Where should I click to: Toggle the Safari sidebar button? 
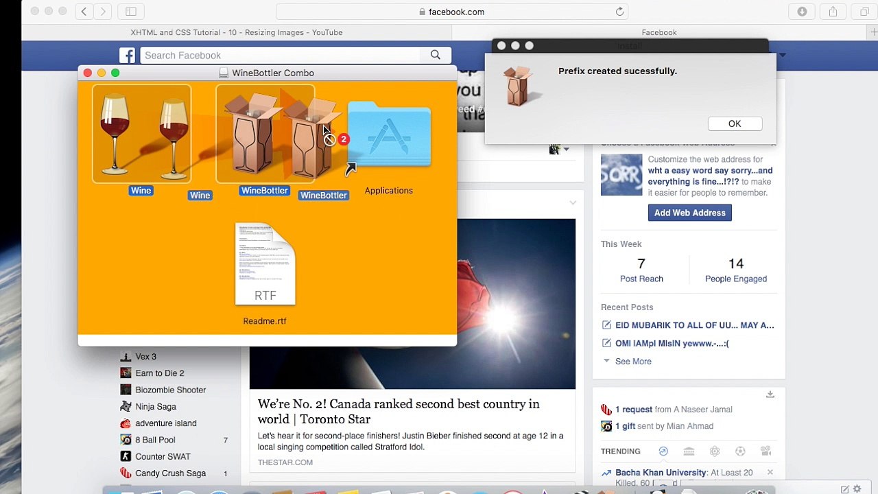click(x=131, y=11)
